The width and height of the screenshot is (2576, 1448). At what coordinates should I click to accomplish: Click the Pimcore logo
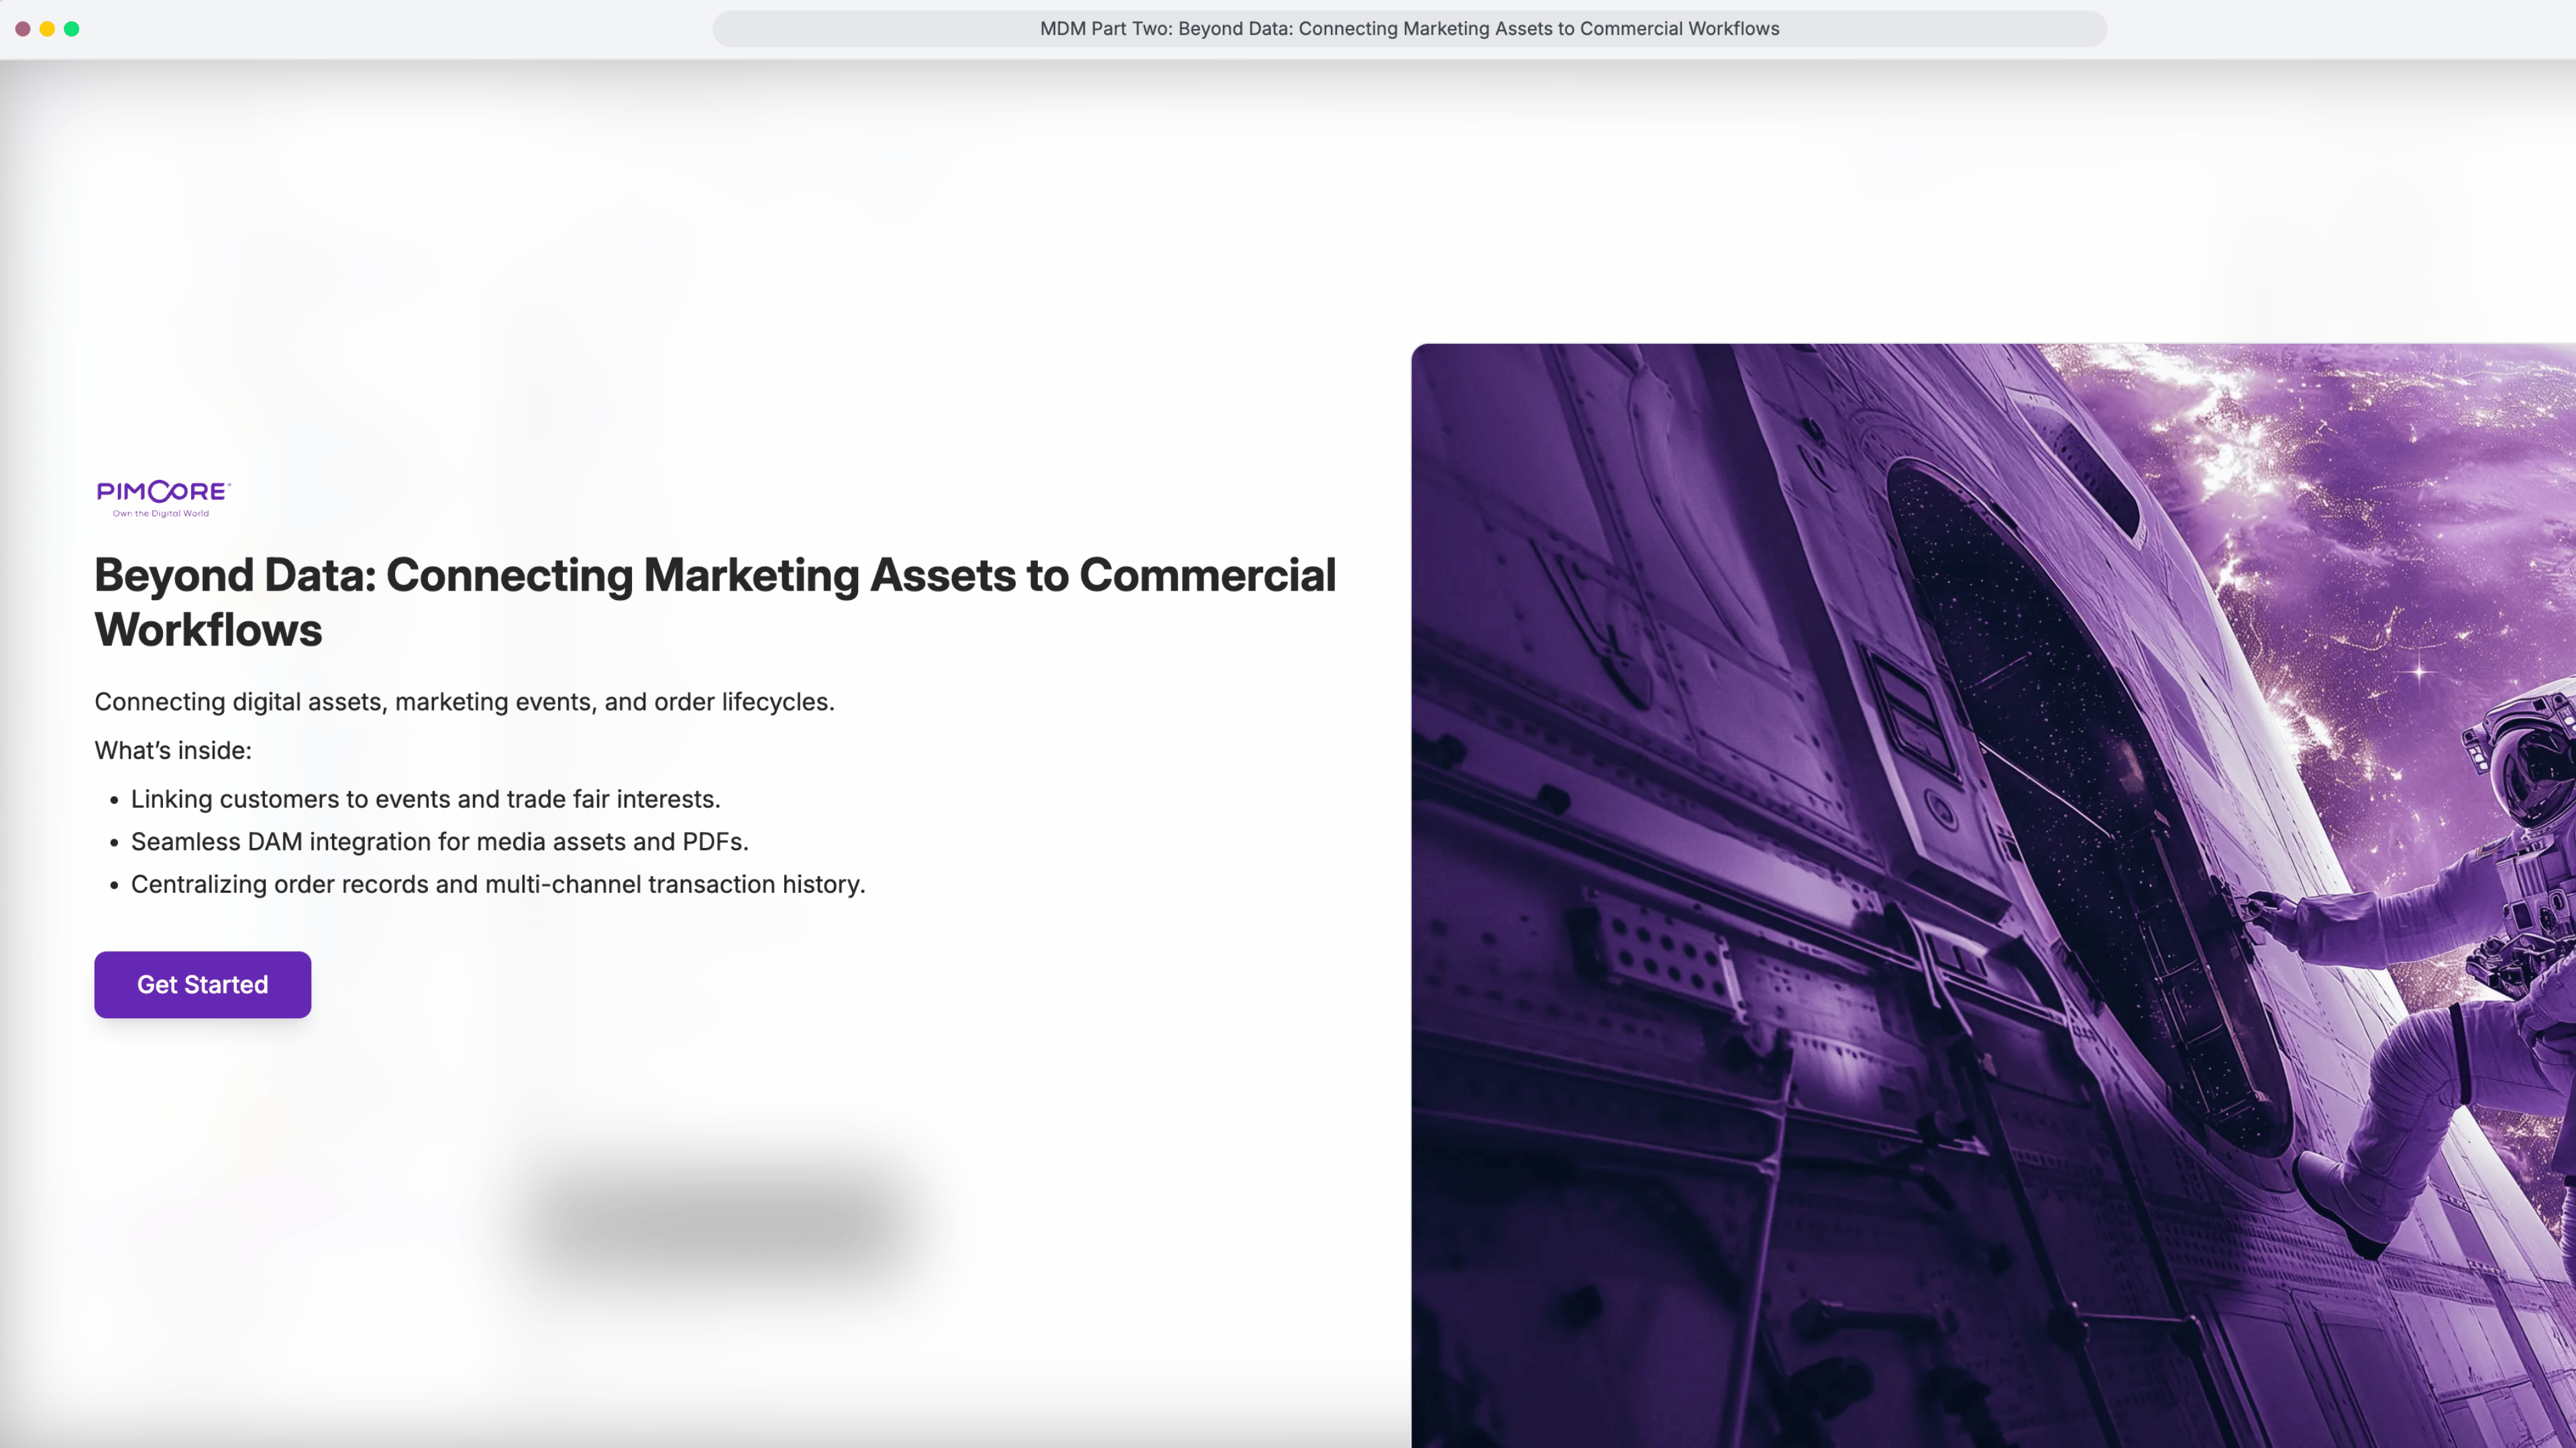(x=162, y=491)
